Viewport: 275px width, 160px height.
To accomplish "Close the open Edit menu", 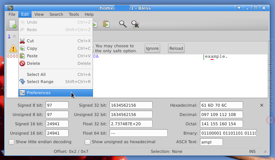I will (25, 14).
